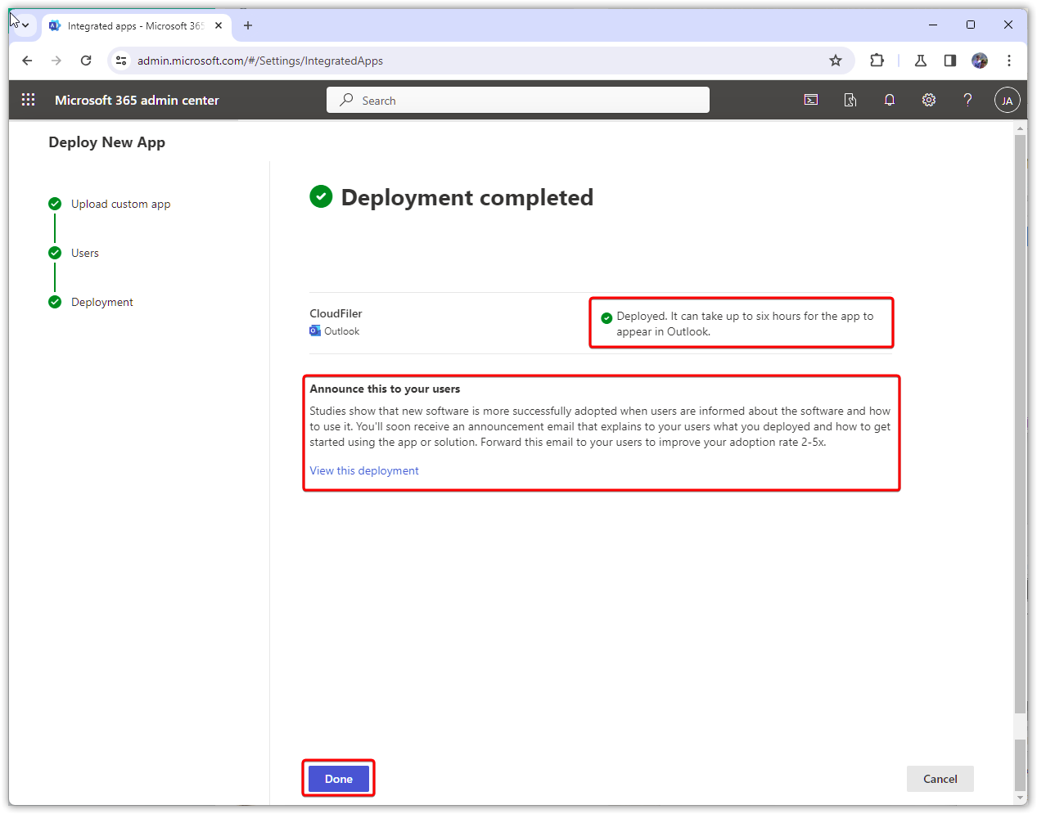This screenshot has height=814, width=1037.
Task: Click the page vertical scrollbar
Action: click(1020, 422)
